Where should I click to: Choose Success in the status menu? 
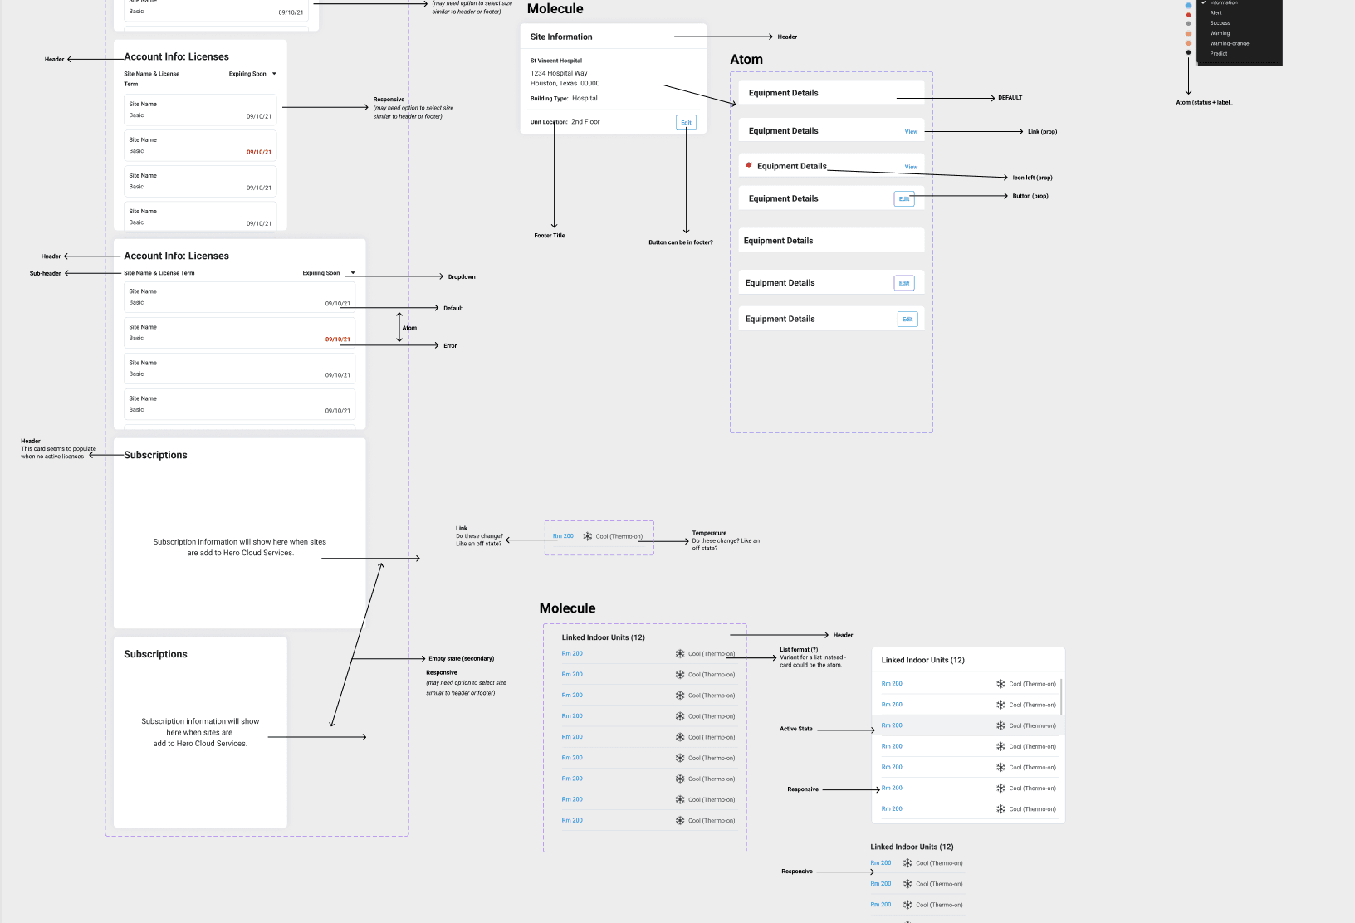pos(1220,23)
